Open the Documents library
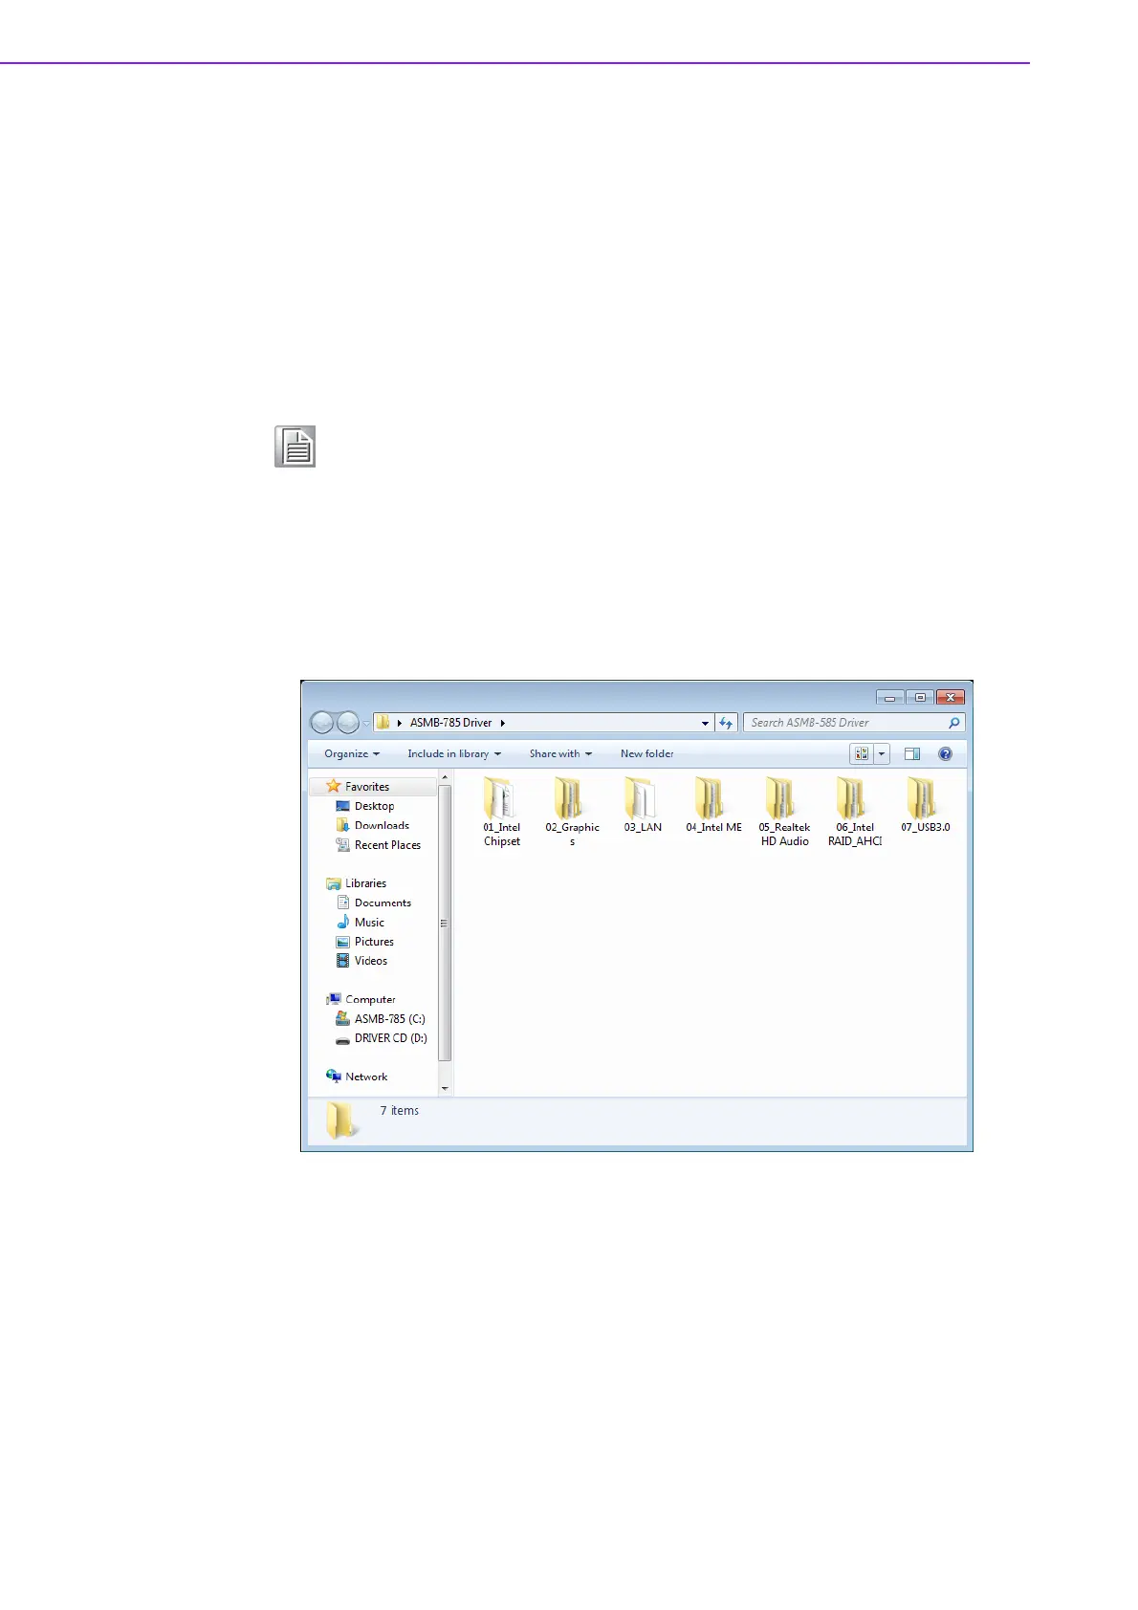This screenshot has height=1610, width=1138. pyautogui.click(x=383, y=903)
